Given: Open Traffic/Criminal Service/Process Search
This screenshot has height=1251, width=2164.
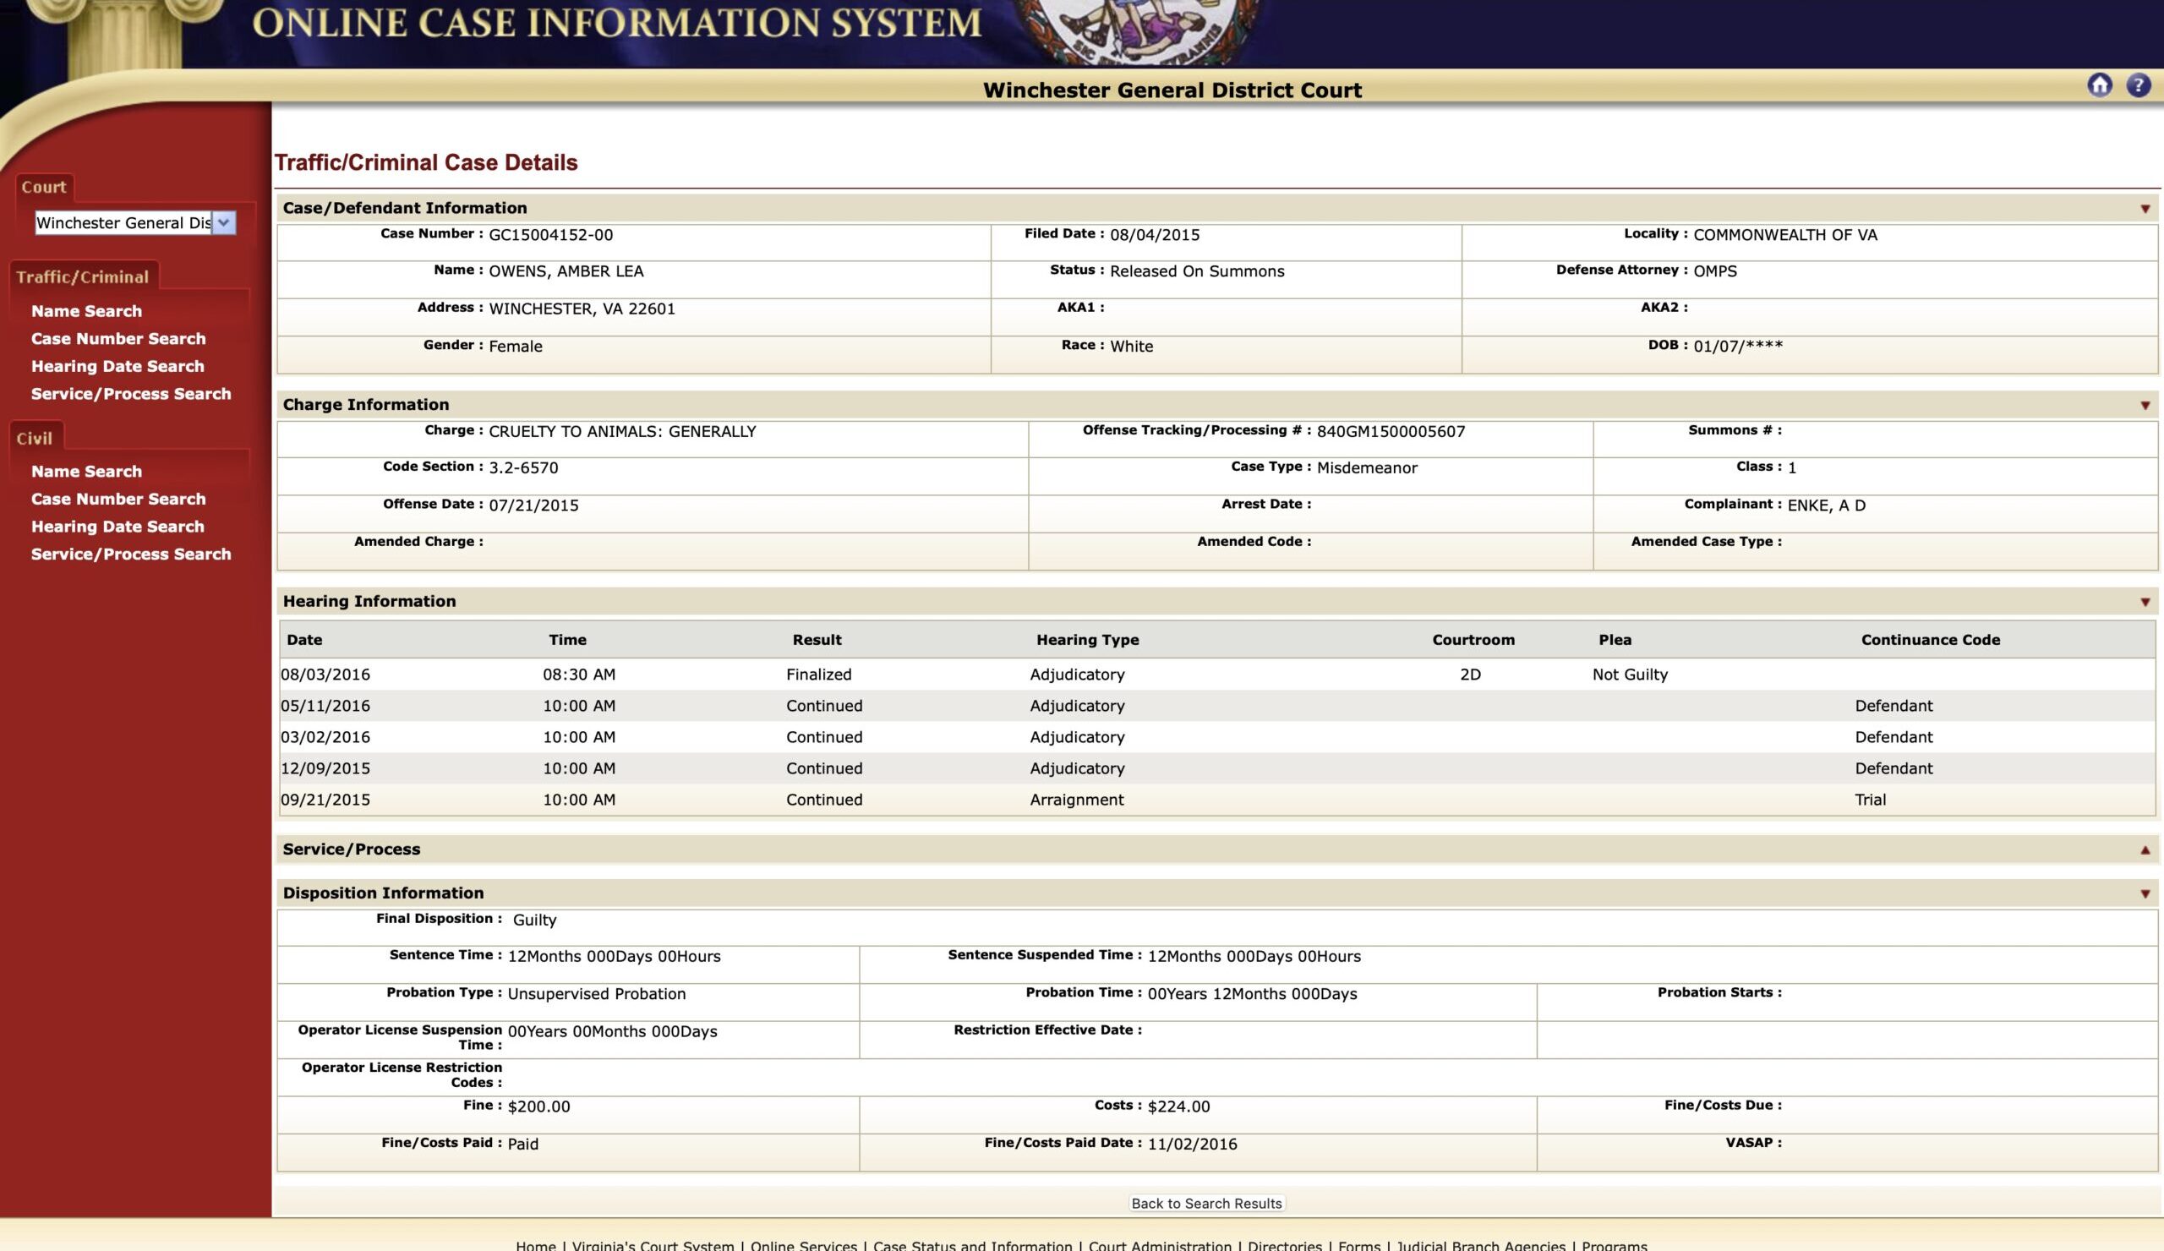Looking at the screenshot, I should coord(130,393).
